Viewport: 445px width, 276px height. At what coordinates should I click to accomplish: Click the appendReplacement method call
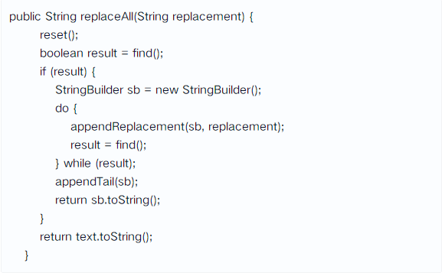point(177,127)
